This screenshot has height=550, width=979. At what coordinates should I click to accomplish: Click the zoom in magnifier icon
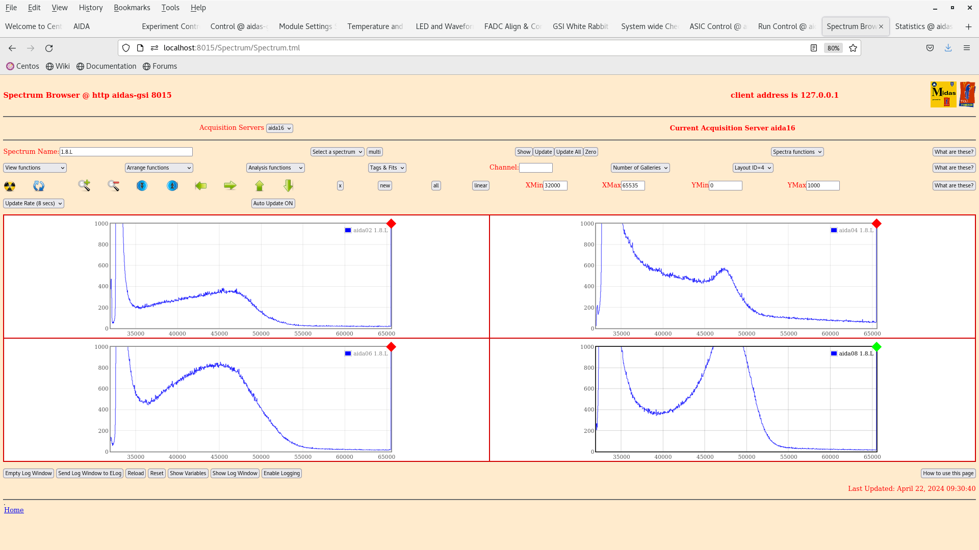84,185
